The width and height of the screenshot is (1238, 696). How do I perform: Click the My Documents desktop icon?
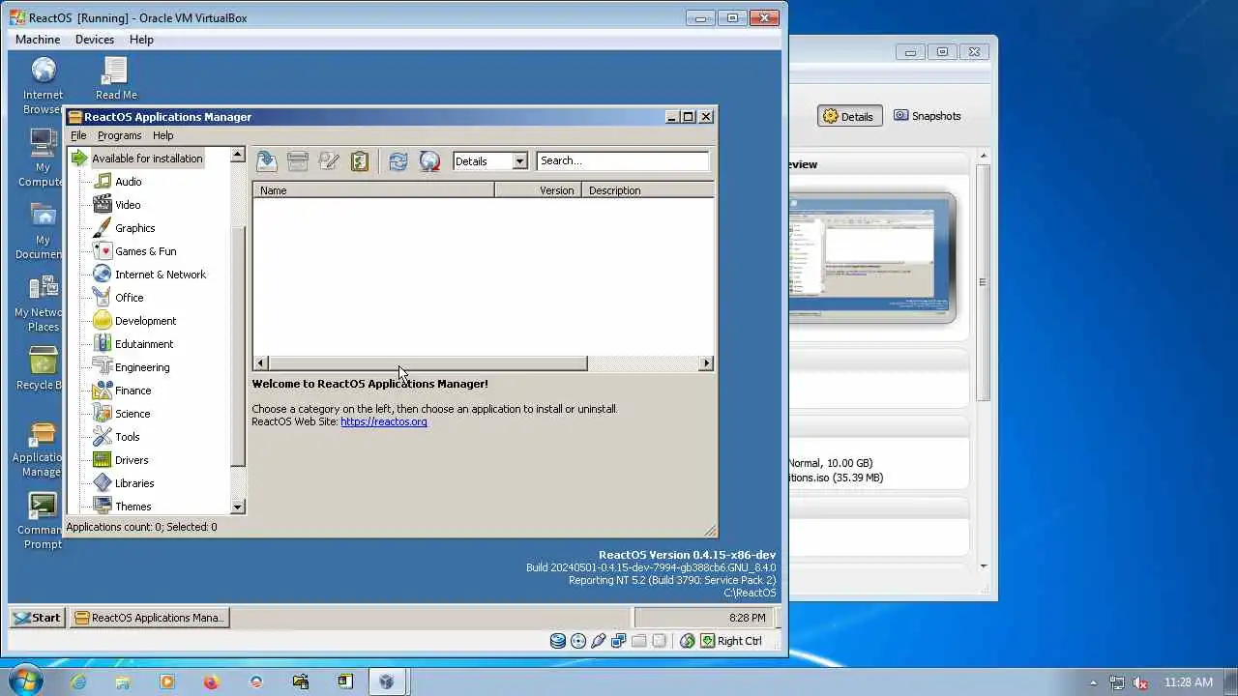[43, 230]
